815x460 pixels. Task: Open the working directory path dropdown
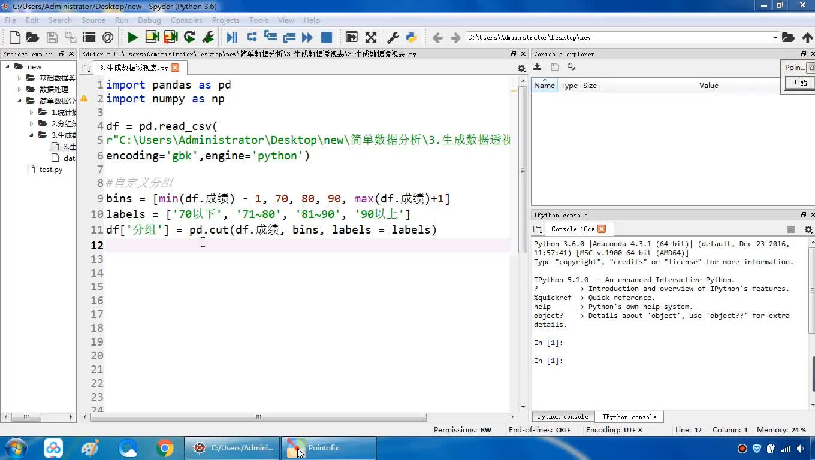tap(775, 37)
